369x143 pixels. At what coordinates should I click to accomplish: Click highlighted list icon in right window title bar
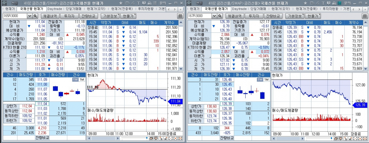[339, 3]
